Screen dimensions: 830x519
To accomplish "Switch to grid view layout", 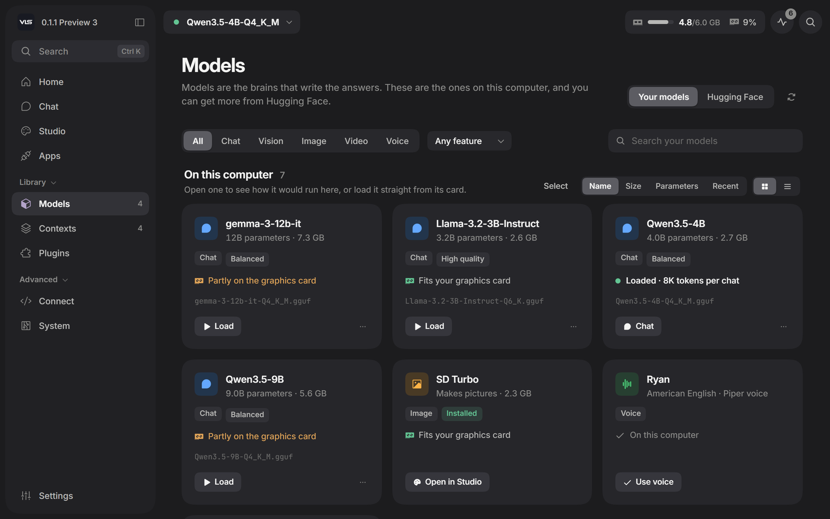I will coord(765,186).
